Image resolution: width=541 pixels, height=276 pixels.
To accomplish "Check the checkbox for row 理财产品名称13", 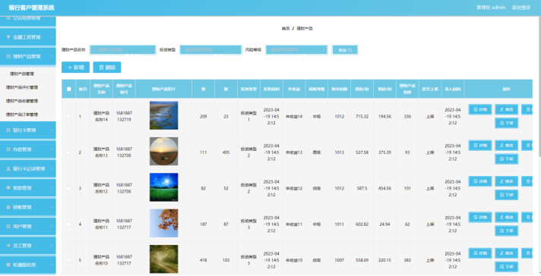I will (68, 152).
